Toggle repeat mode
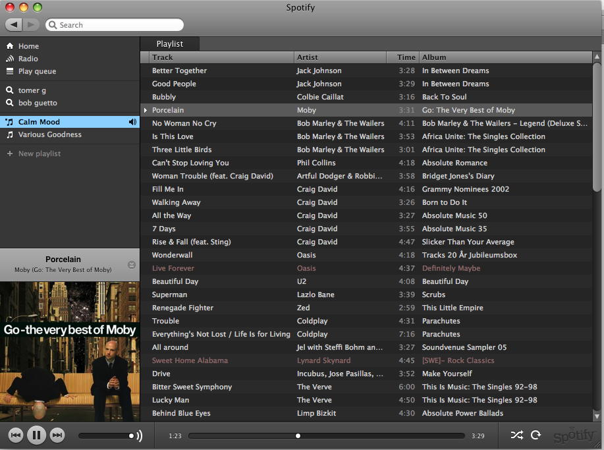Viewport: 604px width, 450px height. click(535, 436)
